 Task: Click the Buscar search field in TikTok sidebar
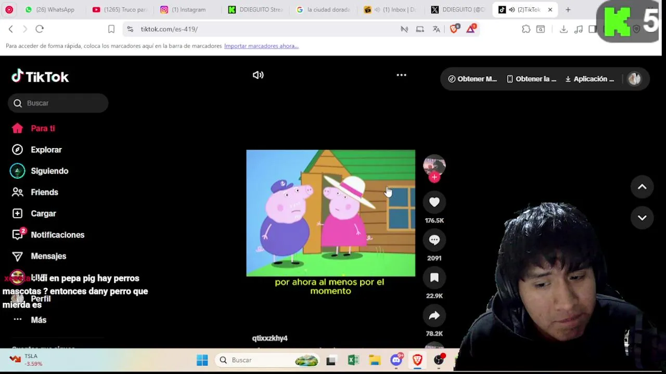(x=58, y=103)
